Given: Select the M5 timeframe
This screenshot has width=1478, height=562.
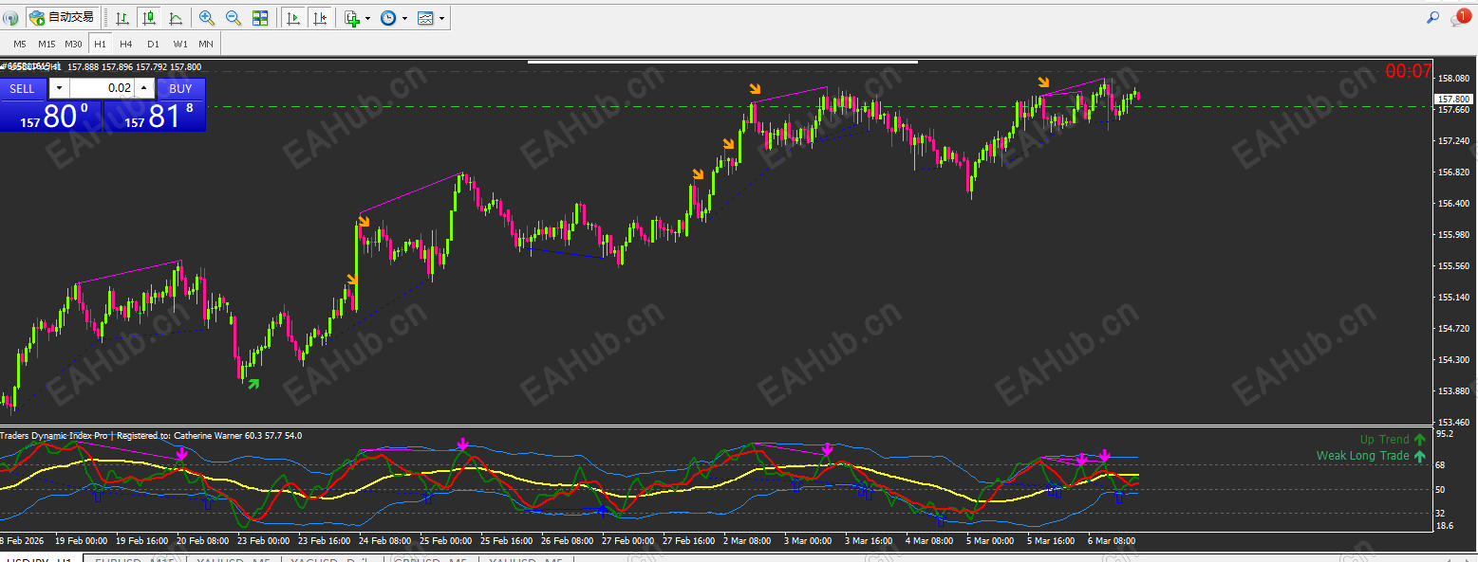Looking at the screenshot, I should point(20,44).
